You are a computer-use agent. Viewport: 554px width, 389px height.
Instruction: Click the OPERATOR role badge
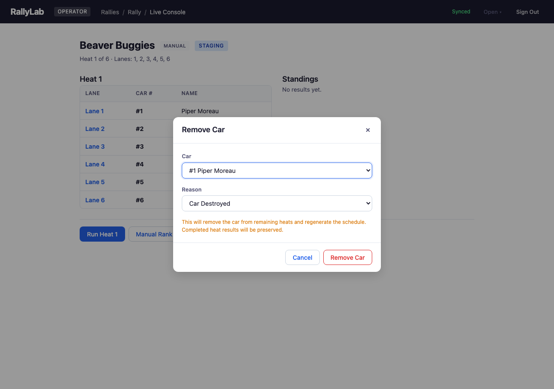72,12
